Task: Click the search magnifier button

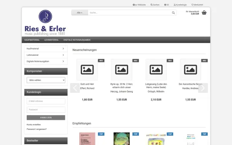Action: pyautogui.click(x=173, y=13)
